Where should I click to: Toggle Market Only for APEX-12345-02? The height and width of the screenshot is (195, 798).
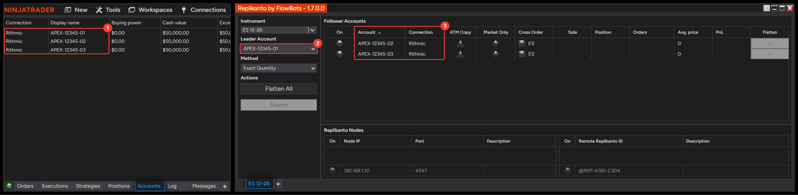point(495,43)
